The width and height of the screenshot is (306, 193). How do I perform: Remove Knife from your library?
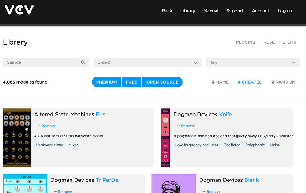[x=186, y=126]
